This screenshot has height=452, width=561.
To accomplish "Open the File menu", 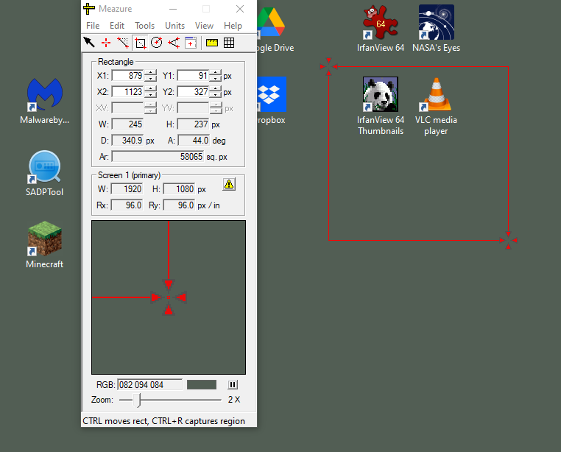I will 93,26.
